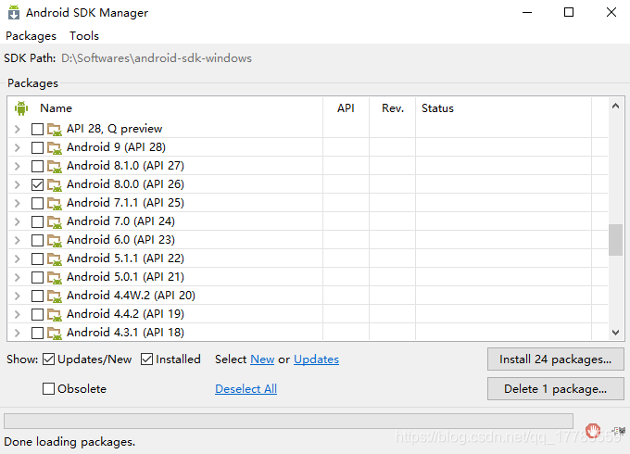Image resolution: width=630 pixels, height=454 pixels.
Task: Click the Android SDK Manager title bar icon
Action: tap(14, 12)
